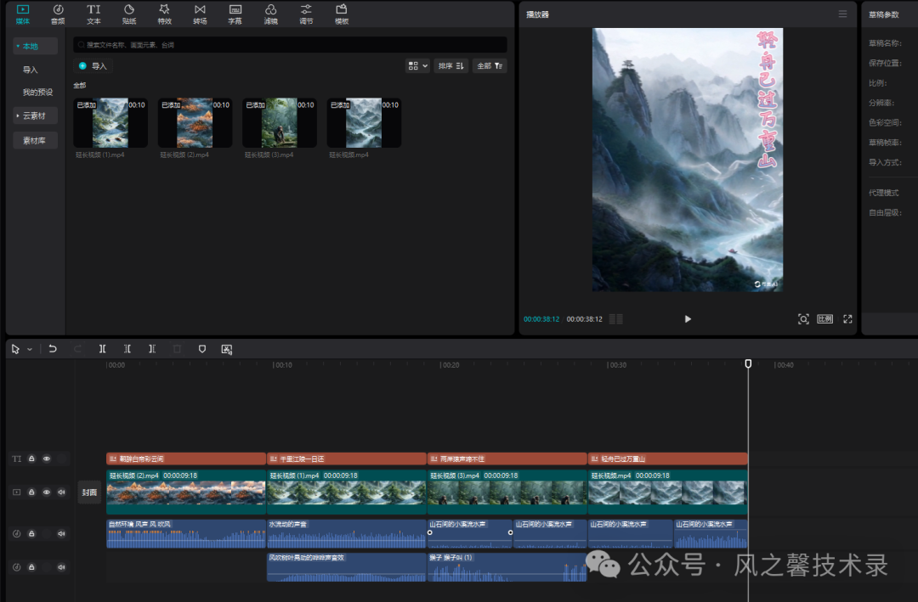Viewport: 918px width, 602px height.
Task: Mute the bottom 风吹树叶 audio track
Action: (x=61, y=567)
